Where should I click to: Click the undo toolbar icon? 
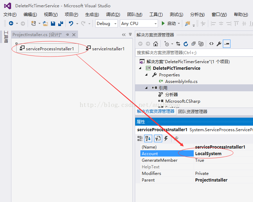point(71,24)
